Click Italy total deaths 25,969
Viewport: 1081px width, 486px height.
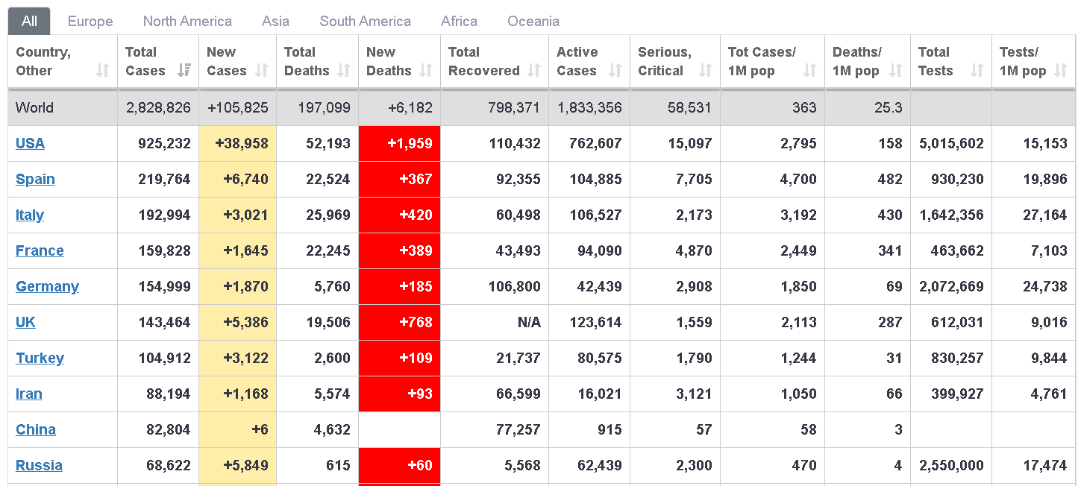(x=328, y=215)
